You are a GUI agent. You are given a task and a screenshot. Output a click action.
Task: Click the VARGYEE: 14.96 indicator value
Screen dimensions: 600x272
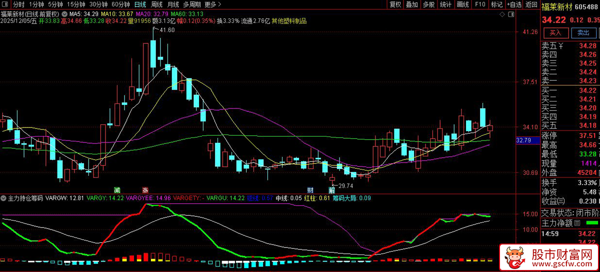click(148, 198)
